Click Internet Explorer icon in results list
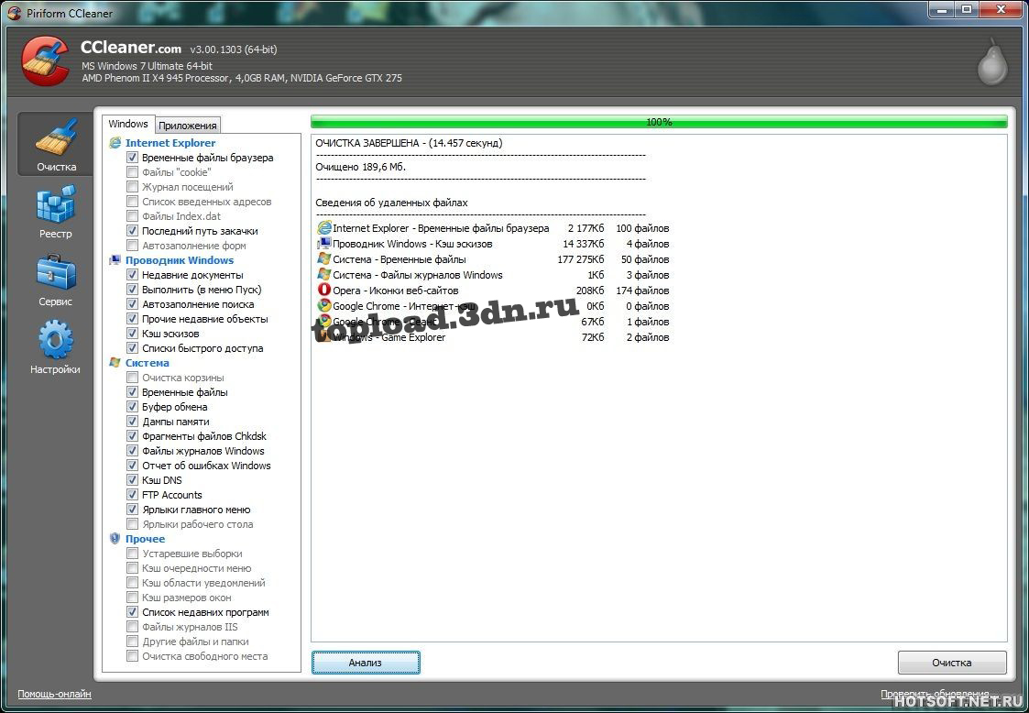Viewport: 1029px width, 713px height. pyautogui.click(x=323, y=228)
